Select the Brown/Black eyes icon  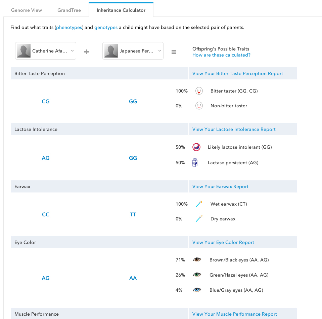[x=197, y=259]
